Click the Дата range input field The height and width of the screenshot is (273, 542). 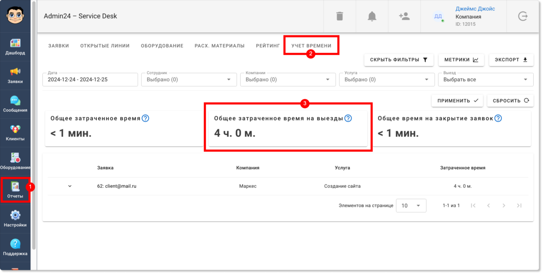coord(90,80)
